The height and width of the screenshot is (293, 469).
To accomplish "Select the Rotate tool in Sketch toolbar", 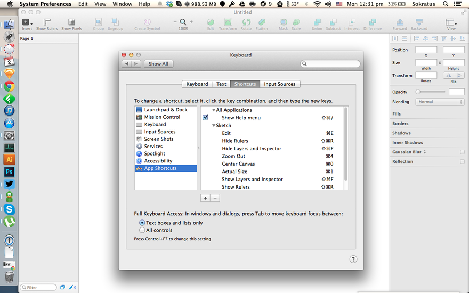I will (x=246, y=24).
